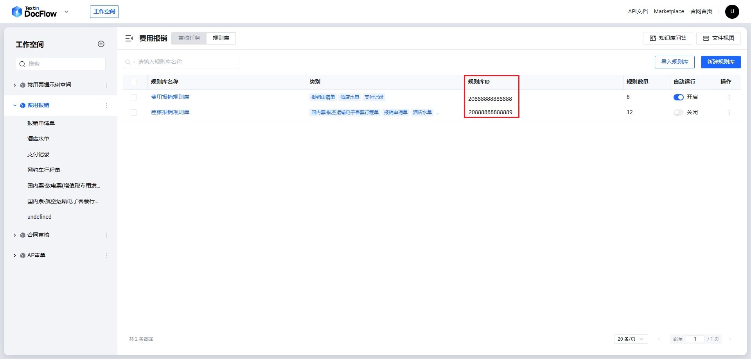The width and height of the screenshot is (751, 359).
Task: Click the cube icon of AP审单
Action: pyautogui.click(x=23, y=255)
